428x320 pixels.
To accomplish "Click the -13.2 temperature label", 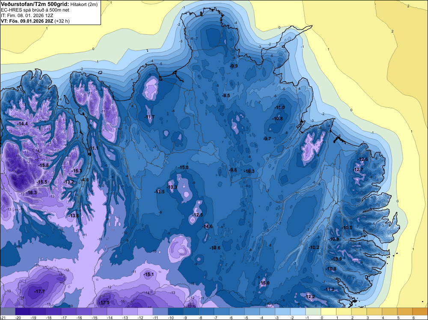I will pyautogui.click(x=68, y=182).
